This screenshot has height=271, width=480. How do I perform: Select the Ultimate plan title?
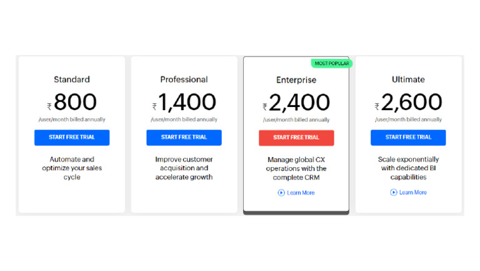408,79
